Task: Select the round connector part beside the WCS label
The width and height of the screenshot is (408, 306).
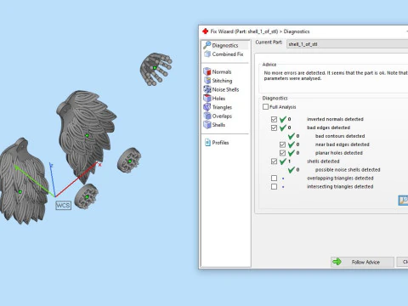Action: point(87,196)
